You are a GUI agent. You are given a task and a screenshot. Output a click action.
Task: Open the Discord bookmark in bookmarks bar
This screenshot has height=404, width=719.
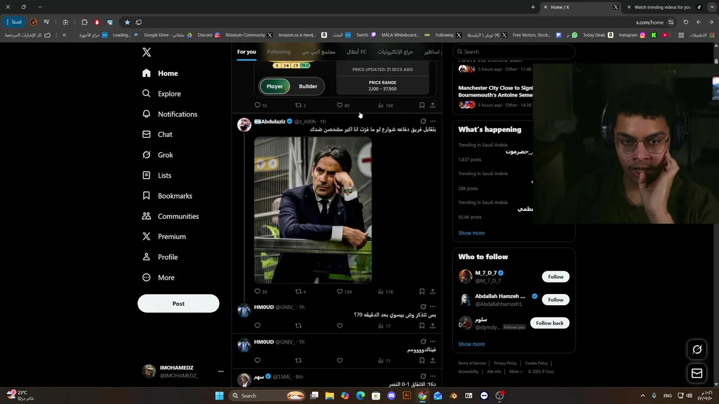click(x=209, y=35)
